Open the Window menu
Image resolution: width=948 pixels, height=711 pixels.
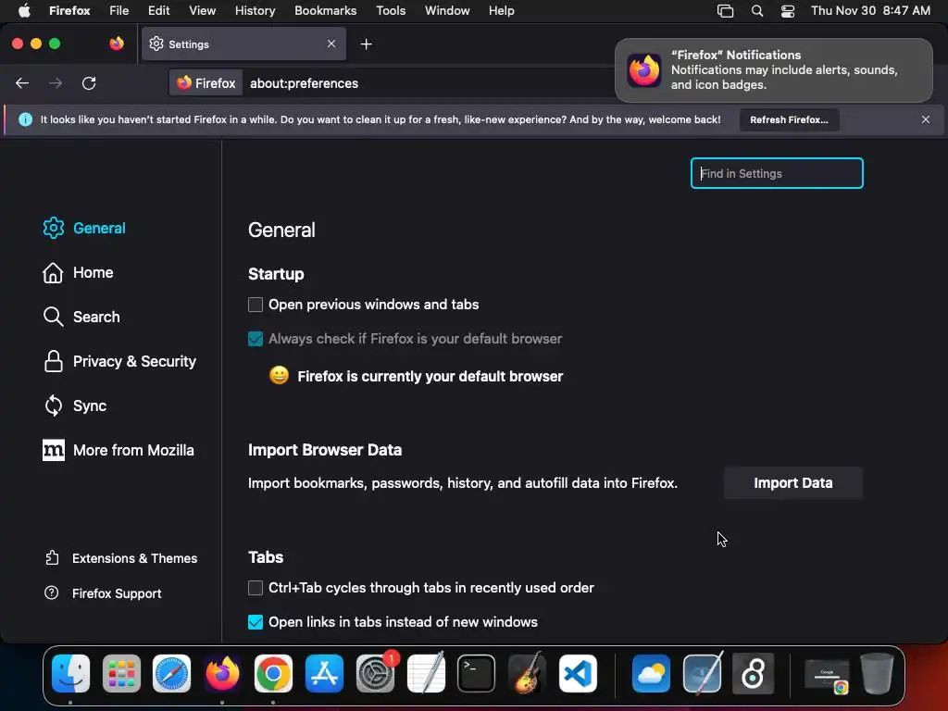(x=447, y=10)
